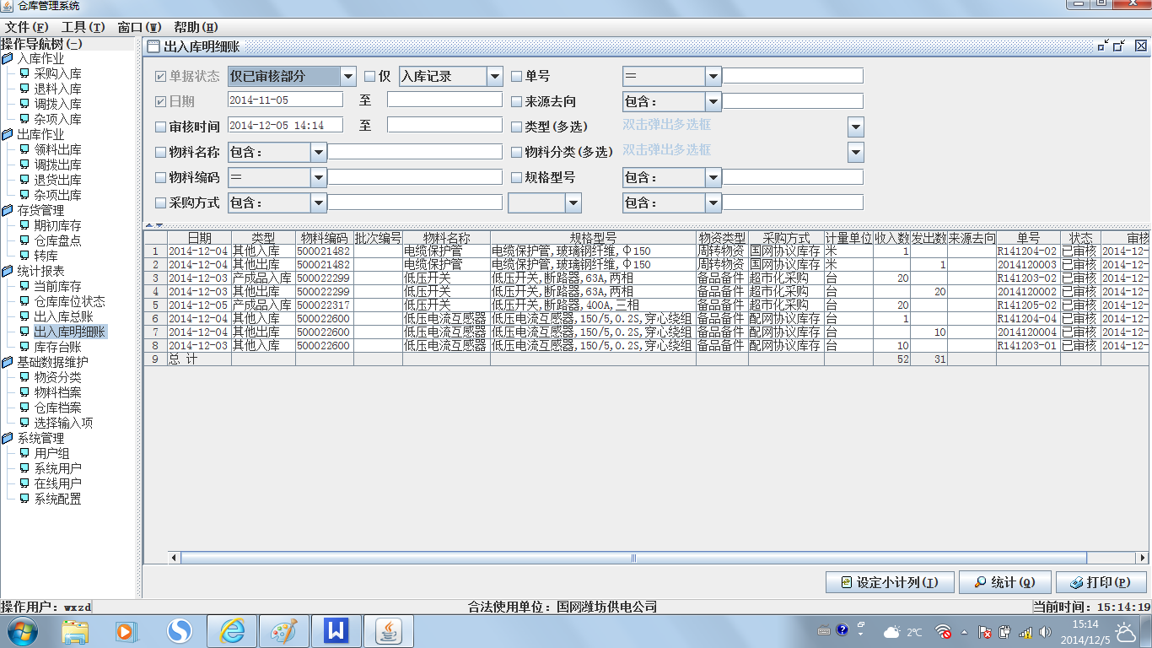Open the 工具 menu
The width and height of the screenshot is (1152, 648).
pyautogui.click(x=83, y=27)
